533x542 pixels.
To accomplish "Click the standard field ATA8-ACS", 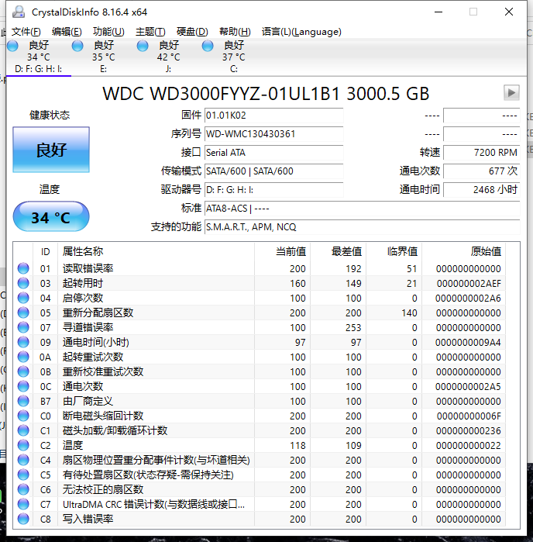I will coord(362,209).
